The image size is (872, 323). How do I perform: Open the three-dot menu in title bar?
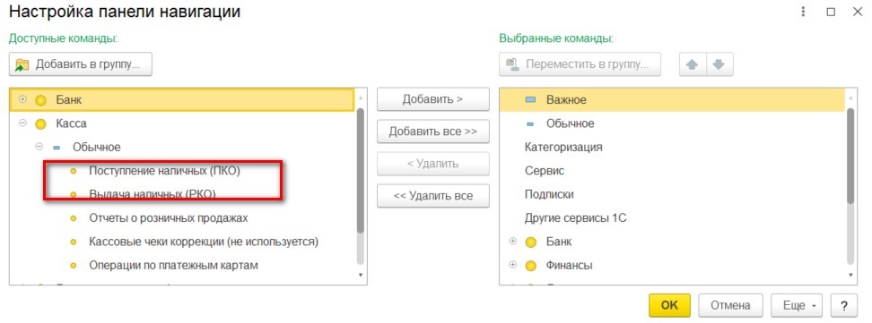point(803,12)
